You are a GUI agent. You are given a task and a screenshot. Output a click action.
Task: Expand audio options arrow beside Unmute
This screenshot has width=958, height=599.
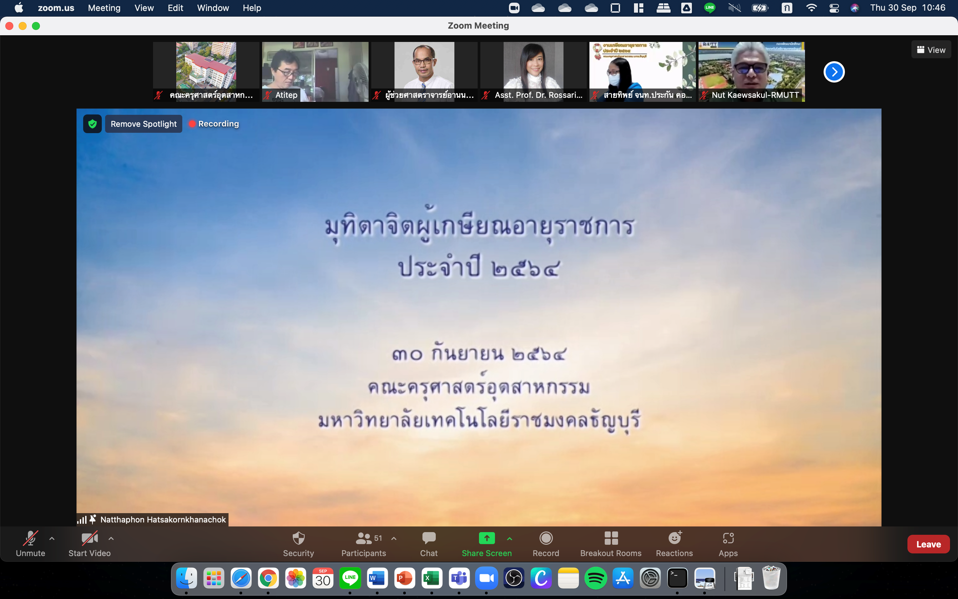52,538
